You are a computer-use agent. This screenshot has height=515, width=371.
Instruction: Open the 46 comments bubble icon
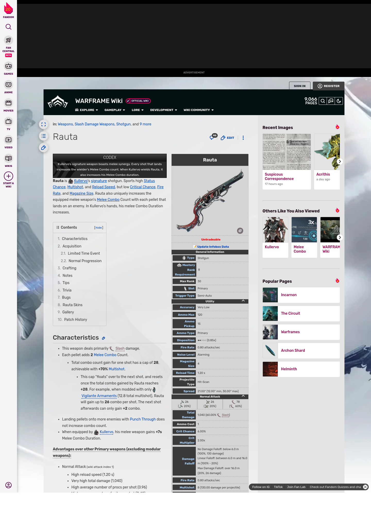pyautogui.click(x=213, y=137)
